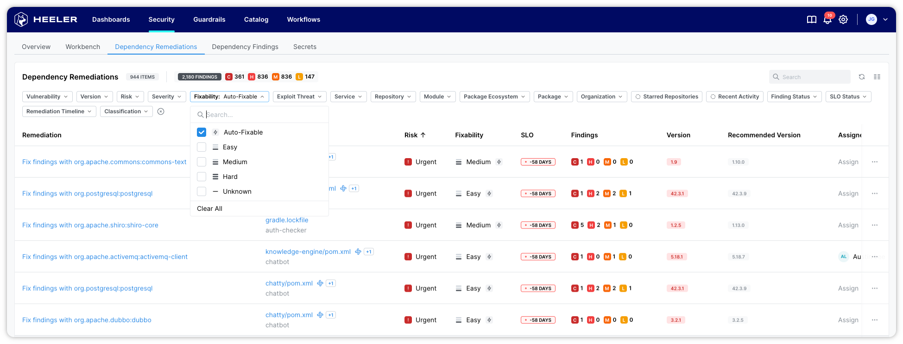Click Clear All in Fixability dropdown

pyautogui.click(x=209, y=209)
